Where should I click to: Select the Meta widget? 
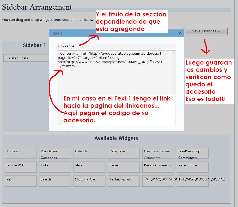tap(89, 167)
